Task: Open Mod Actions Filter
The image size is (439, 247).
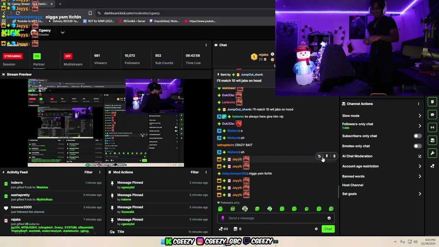Action: click(195, 172)
